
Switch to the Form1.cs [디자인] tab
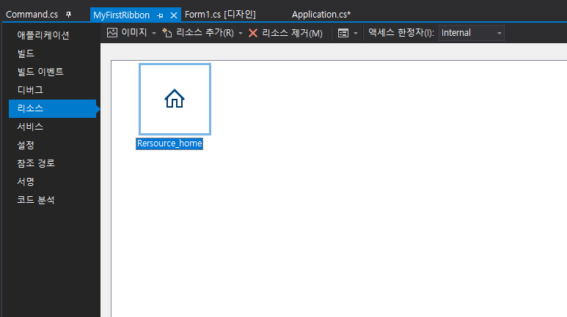(x=220, y=15)
